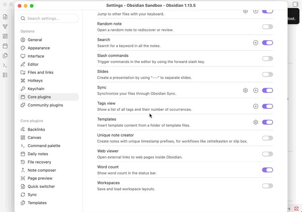Open Page preview plugin settings
This screenshot has width=302, height=212.
click(48, 178)
